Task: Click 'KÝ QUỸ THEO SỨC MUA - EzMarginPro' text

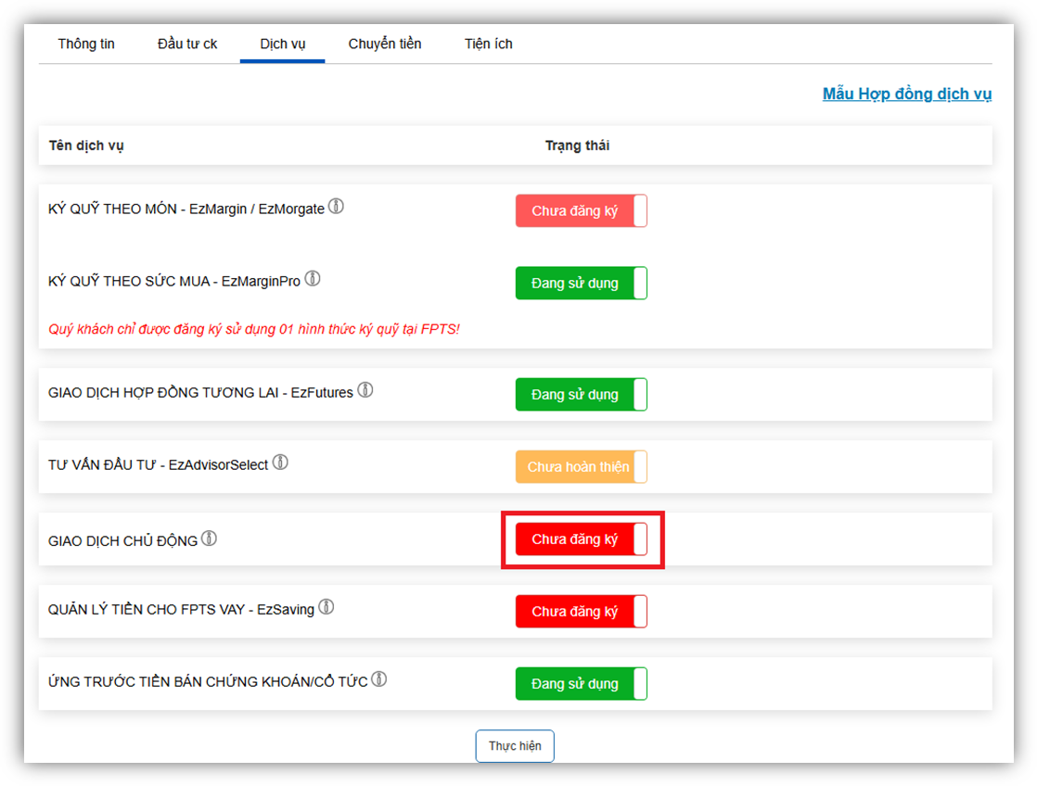Action: point(174,281)
